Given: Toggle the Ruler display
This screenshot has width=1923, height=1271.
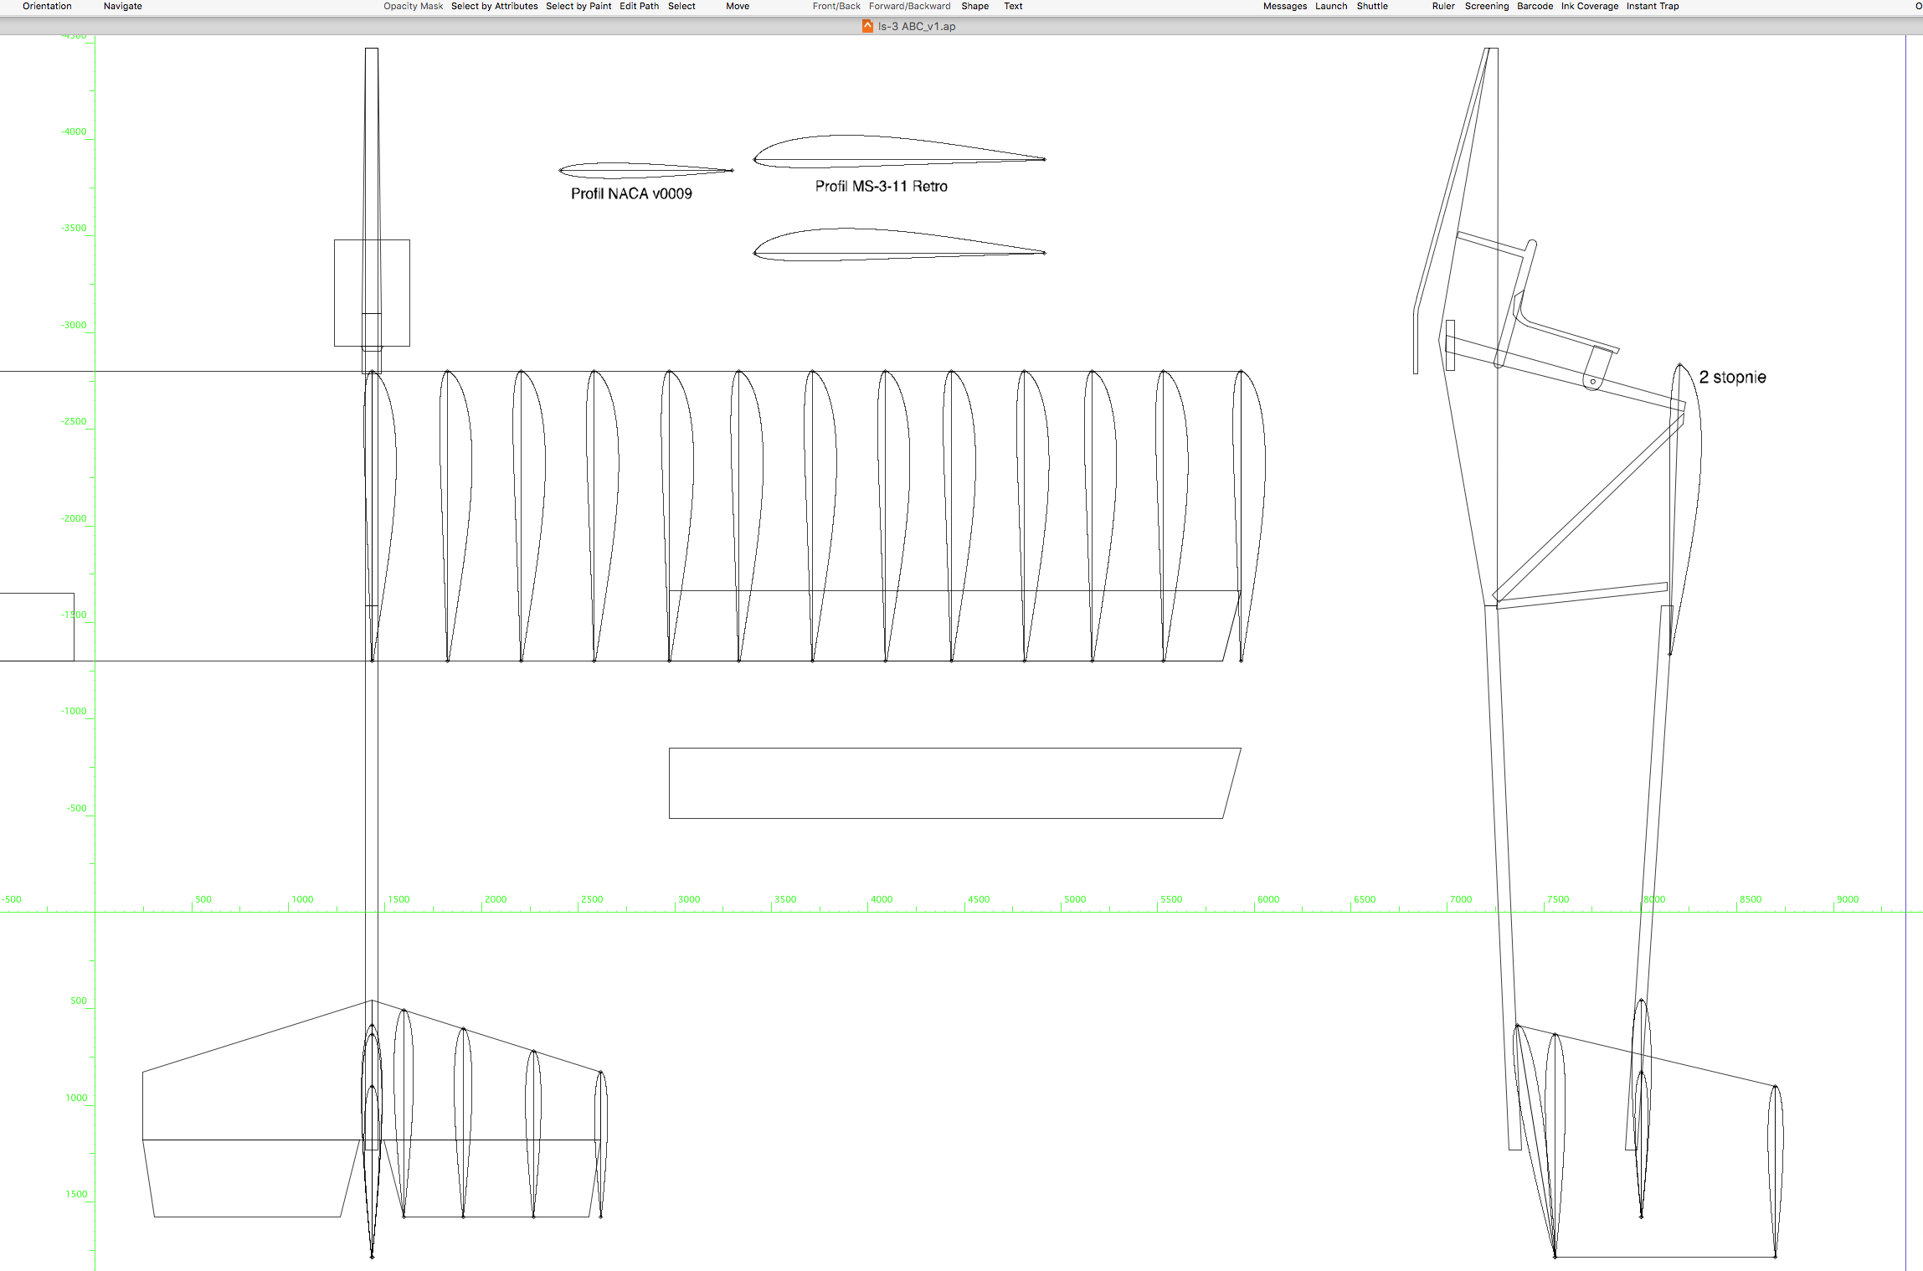Looking at the screenshot, I should coord(1442,6).
